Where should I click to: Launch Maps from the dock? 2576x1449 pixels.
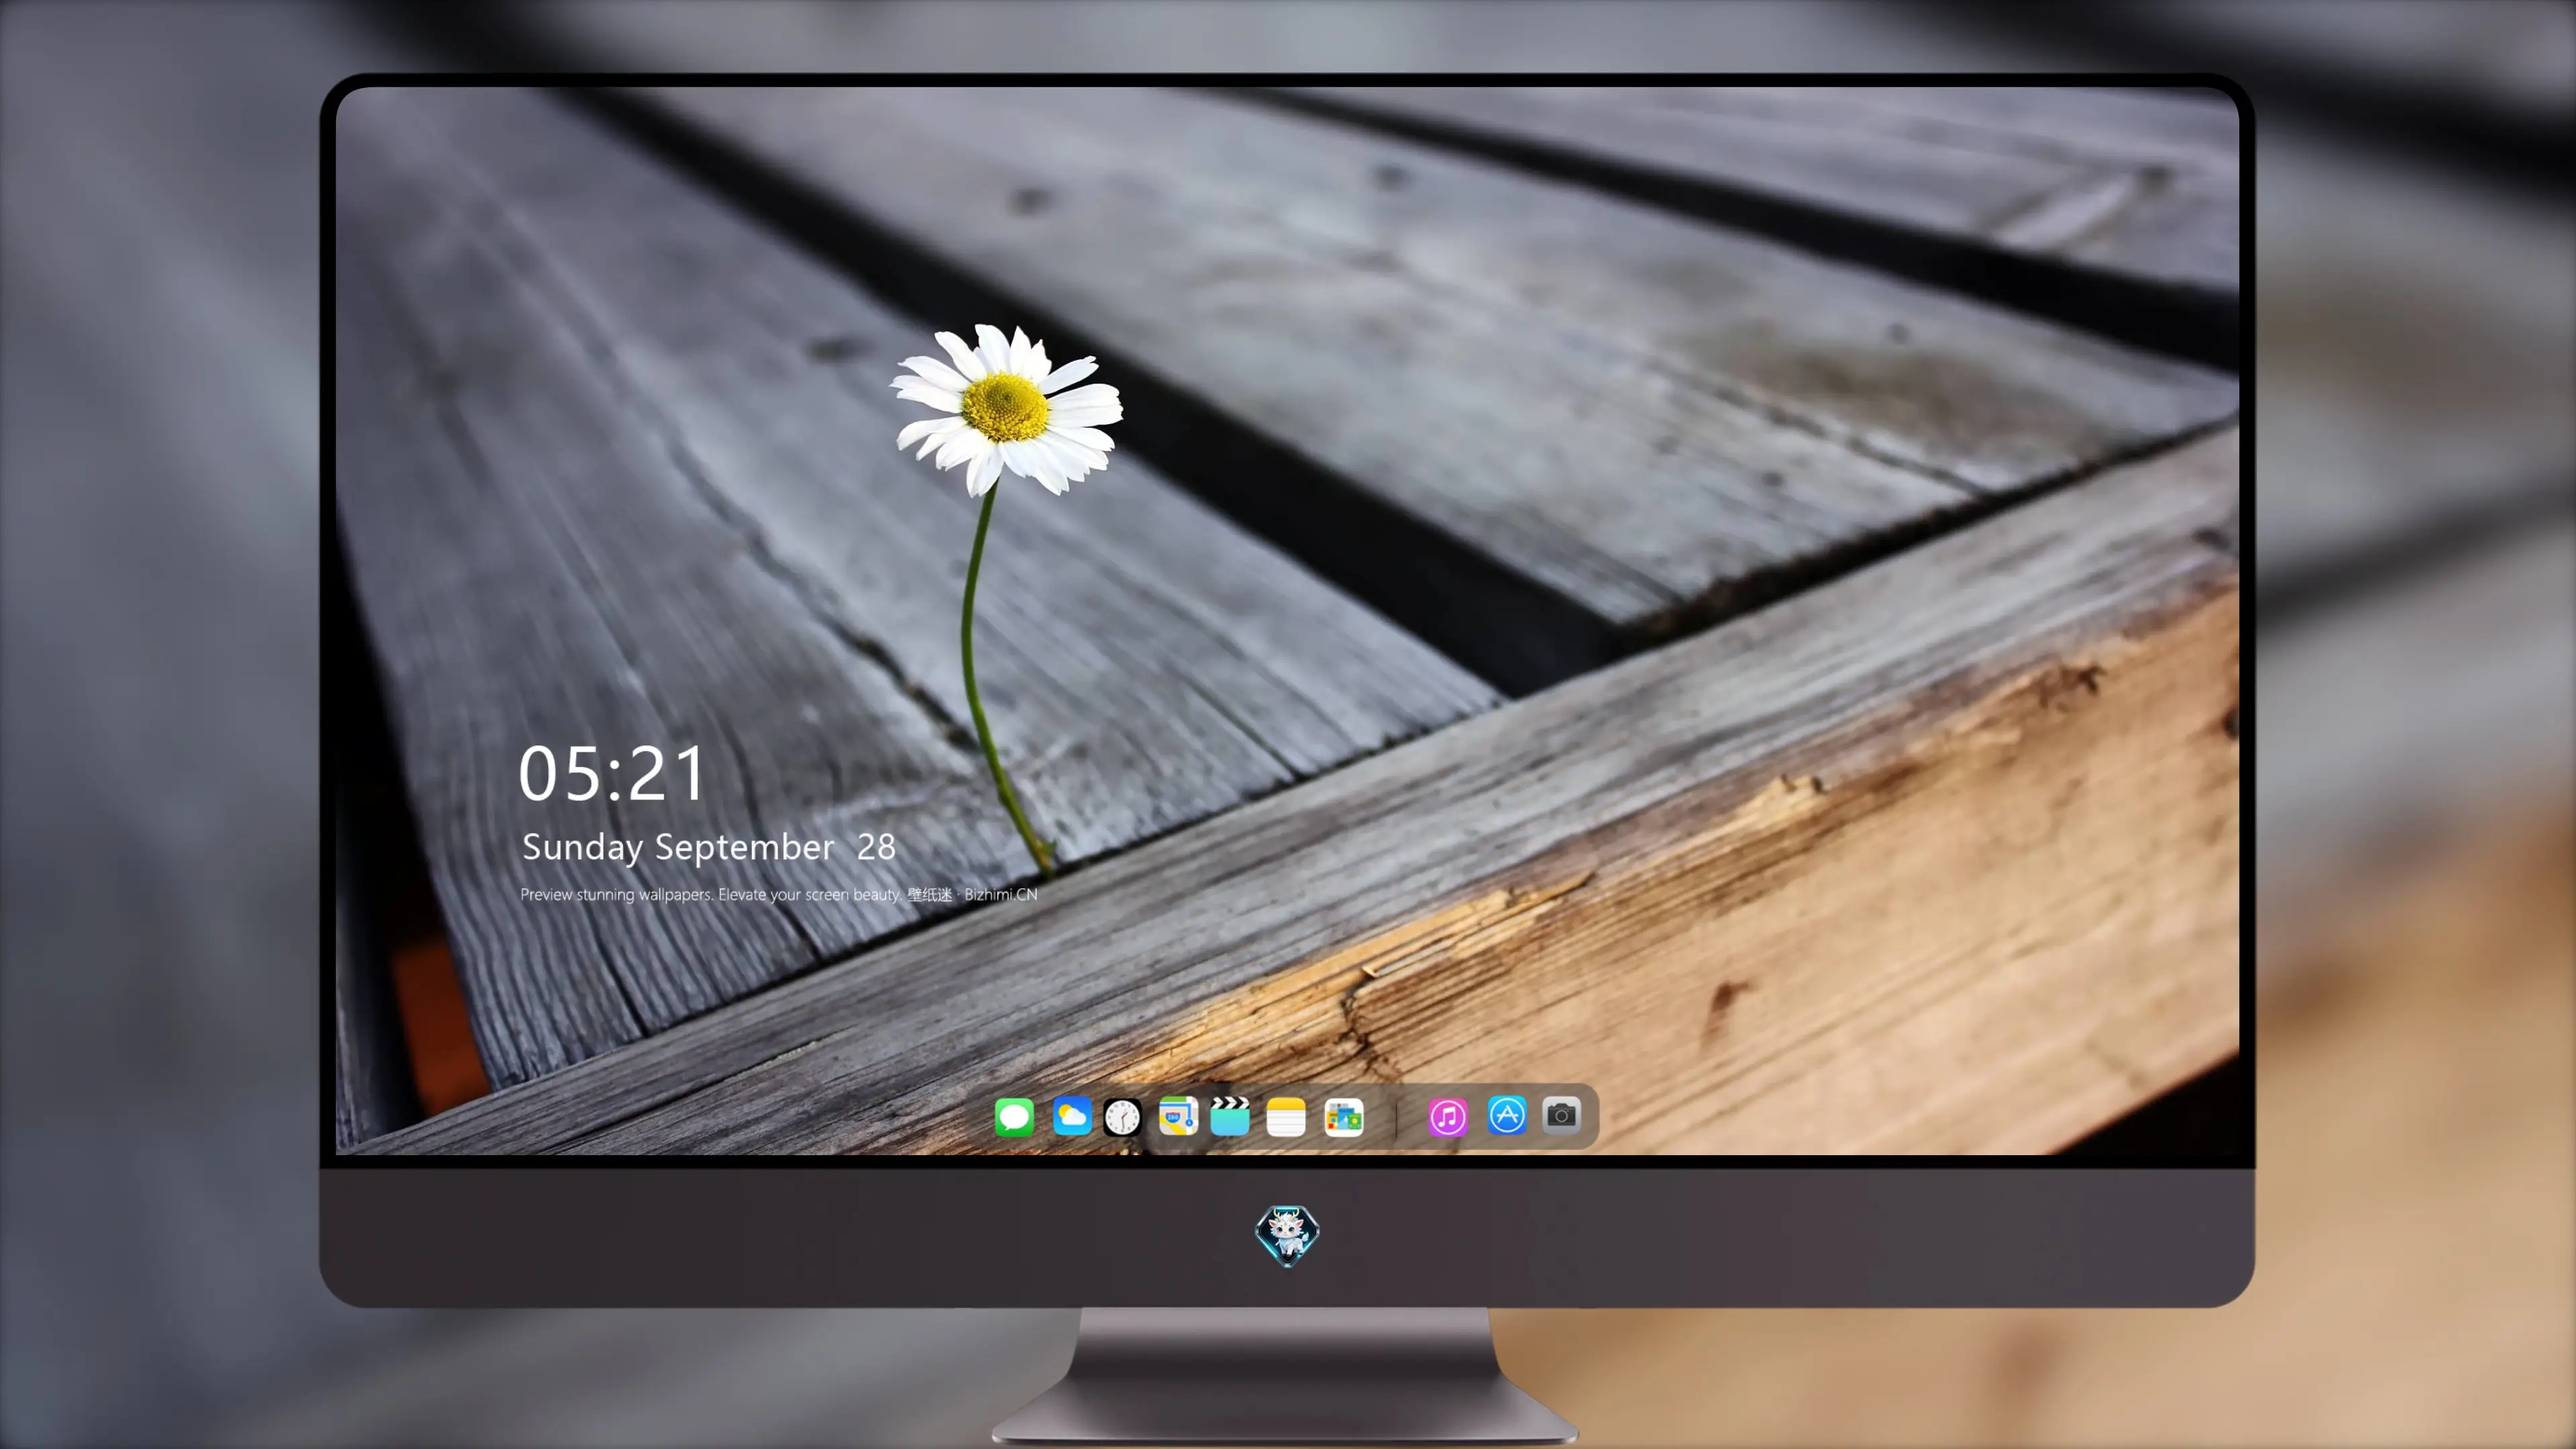1178,1117
